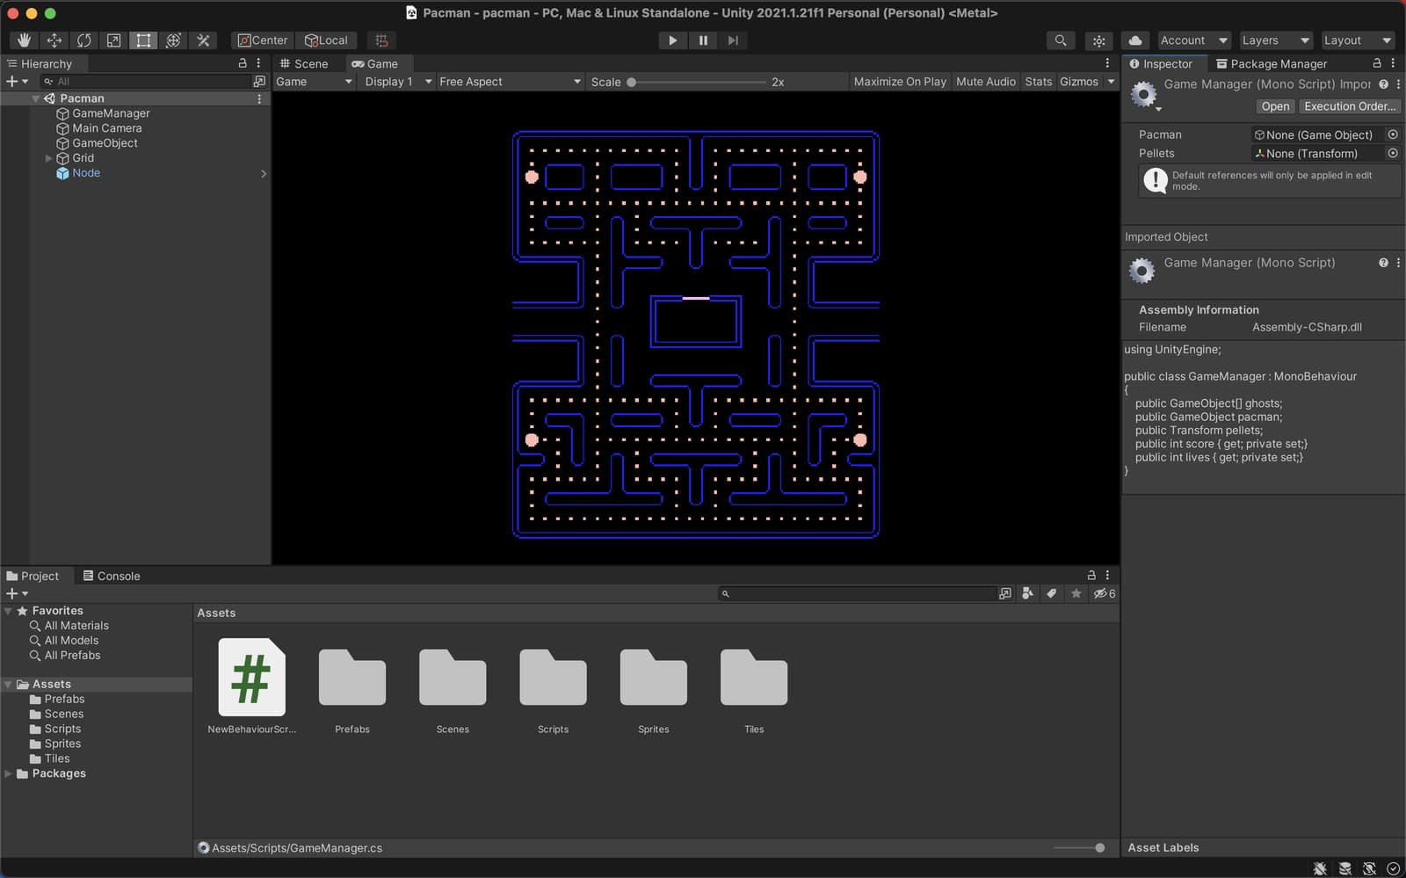This screenshot has height=878, width=1406.
Task: Open object picker for Pellets field
Action: pos(1392,153)
